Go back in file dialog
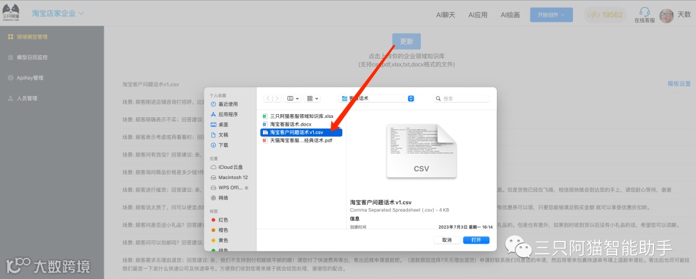Screen dimensions: 696x279 268,99
